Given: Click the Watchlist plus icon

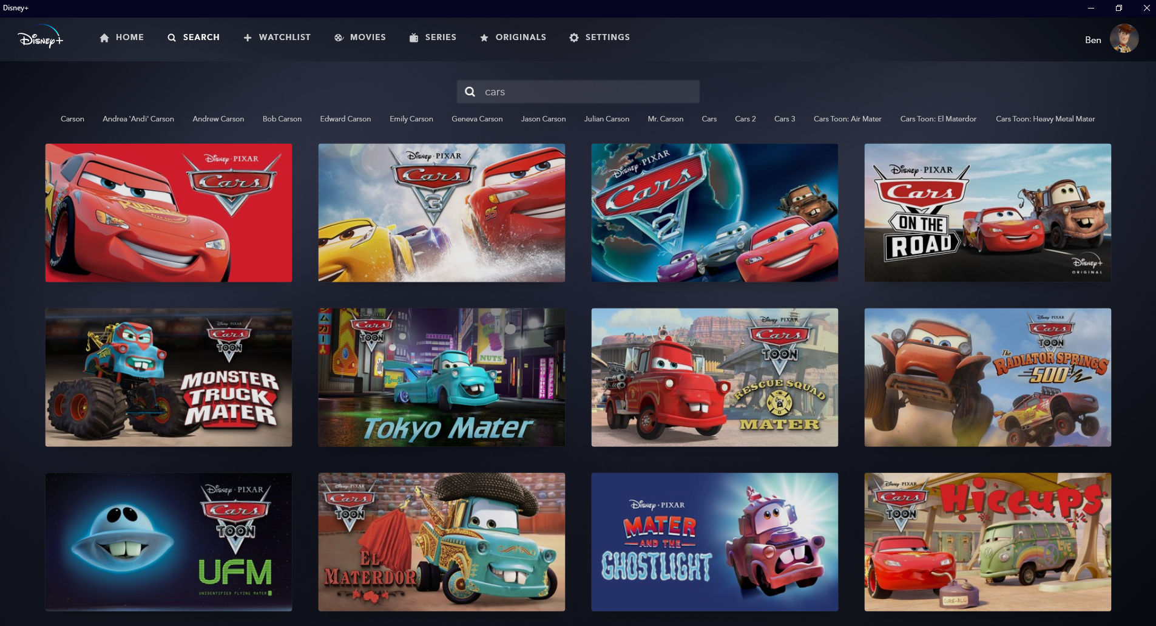Looking at the screenshot, I should [248, 38].
